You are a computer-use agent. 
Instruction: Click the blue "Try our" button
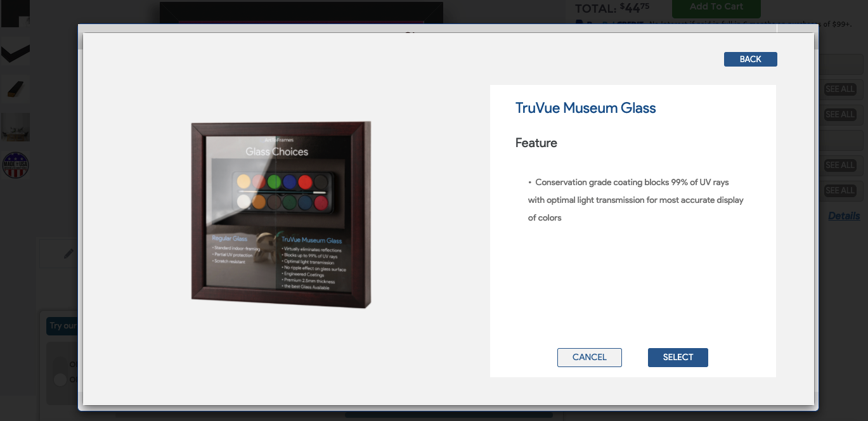pyautogui.click(x=62, y=326)
